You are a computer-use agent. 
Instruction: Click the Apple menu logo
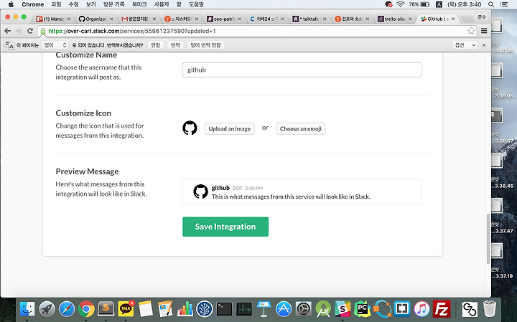coord(11,4)
